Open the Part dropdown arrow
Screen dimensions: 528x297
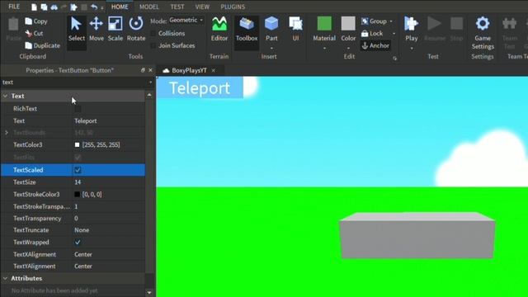tap(271, 48)
